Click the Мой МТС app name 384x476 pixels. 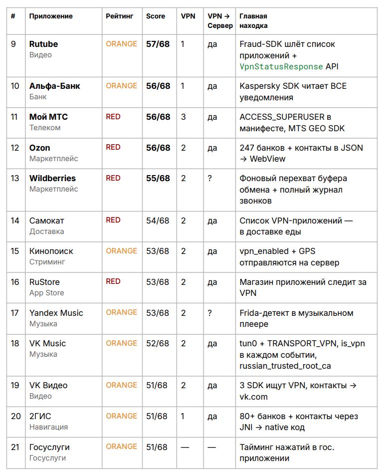48,117
